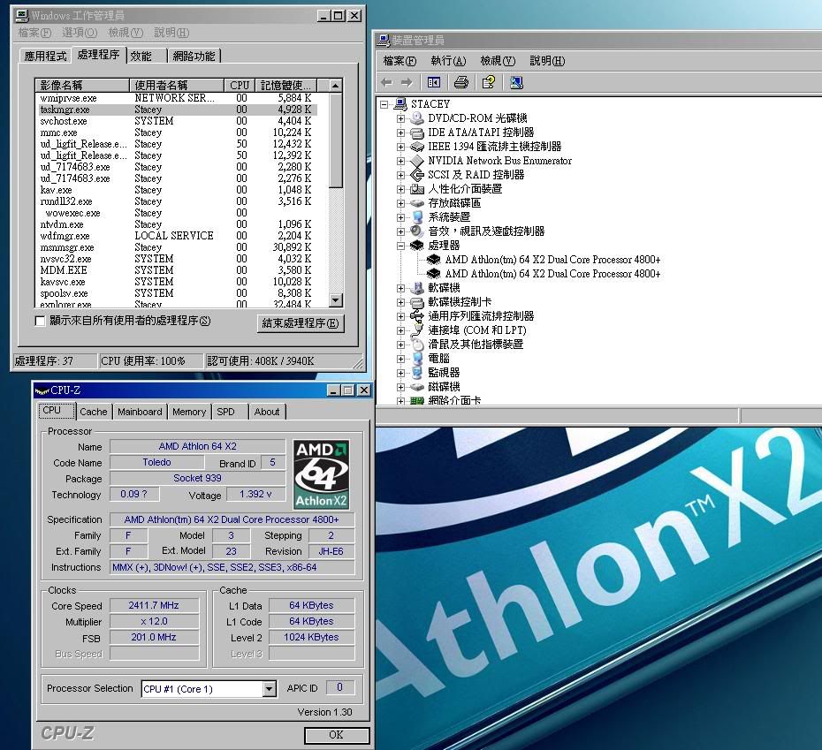Open Processor Selection dropdown in CPU-Z
The height and width of the screenshot is (750, 822).
[269, 689]
